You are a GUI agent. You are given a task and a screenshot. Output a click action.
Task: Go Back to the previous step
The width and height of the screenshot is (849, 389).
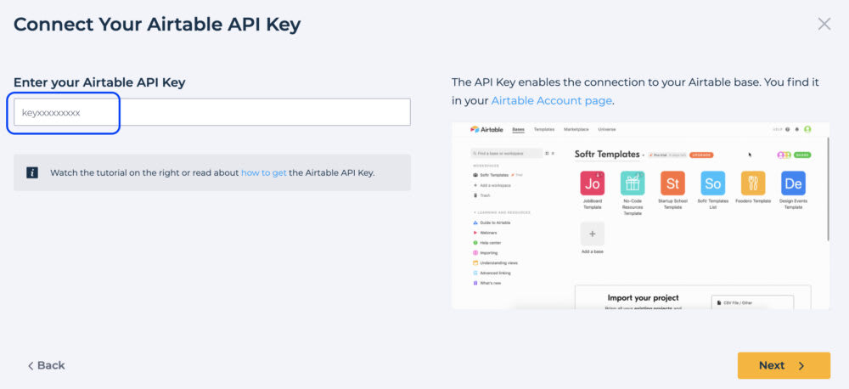[46, 366]
